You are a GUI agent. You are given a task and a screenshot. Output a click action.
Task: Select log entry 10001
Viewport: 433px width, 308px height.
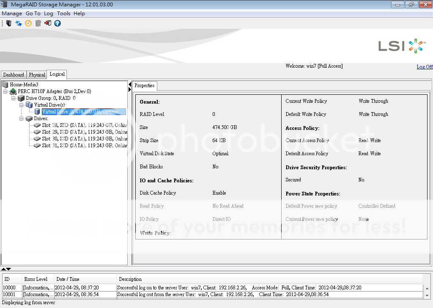coord(213,294)
